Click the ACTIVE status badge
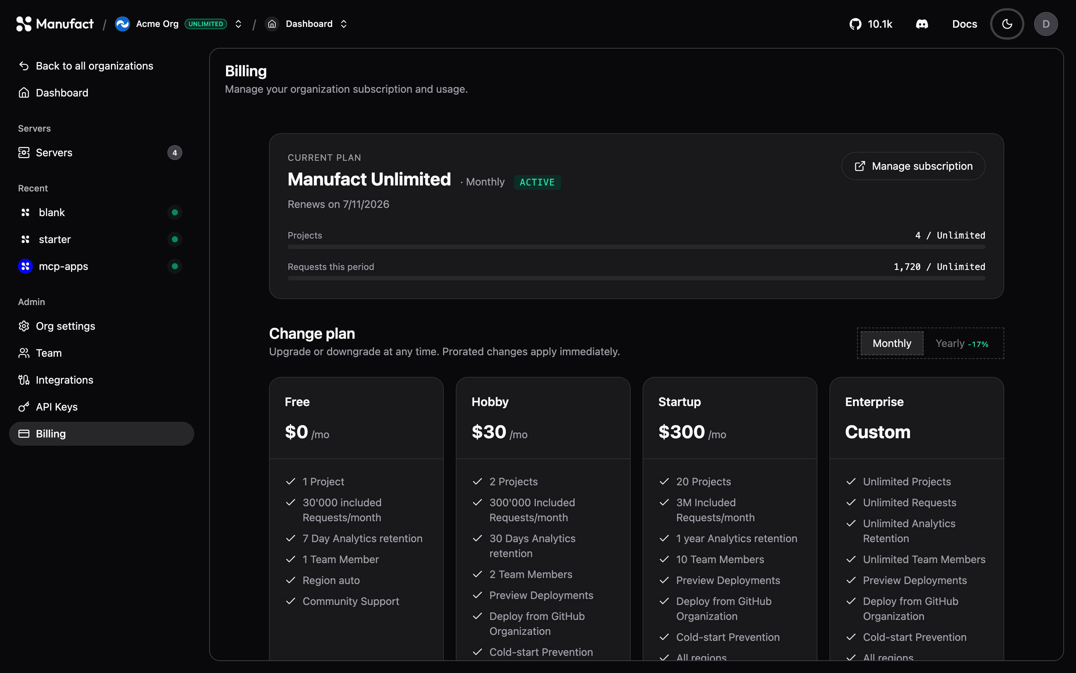This screenshot has height=673, width=1076. click(x=537, y=182)
